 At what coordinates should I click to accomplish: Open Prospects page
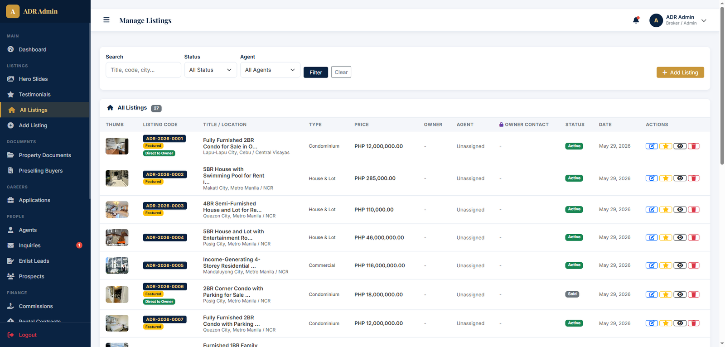click(45, 276)
